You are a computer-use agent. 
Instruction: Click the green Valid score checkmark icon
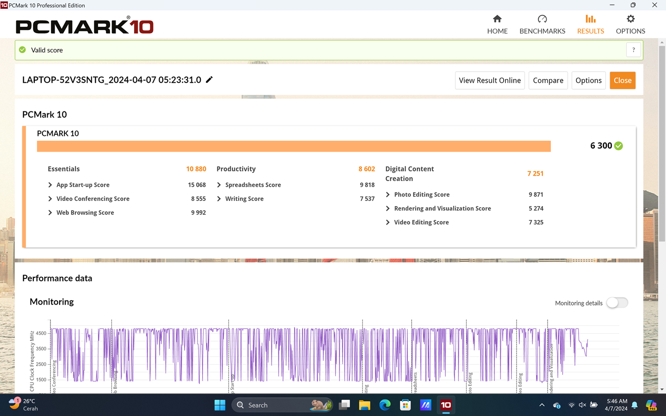(22, 50)
